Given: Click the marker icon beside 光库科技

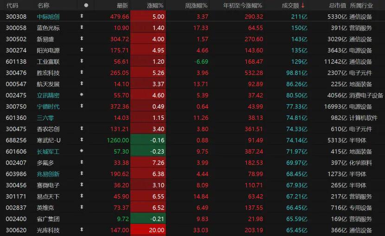Looking at the screenshot, I should (x=82, y=230).
